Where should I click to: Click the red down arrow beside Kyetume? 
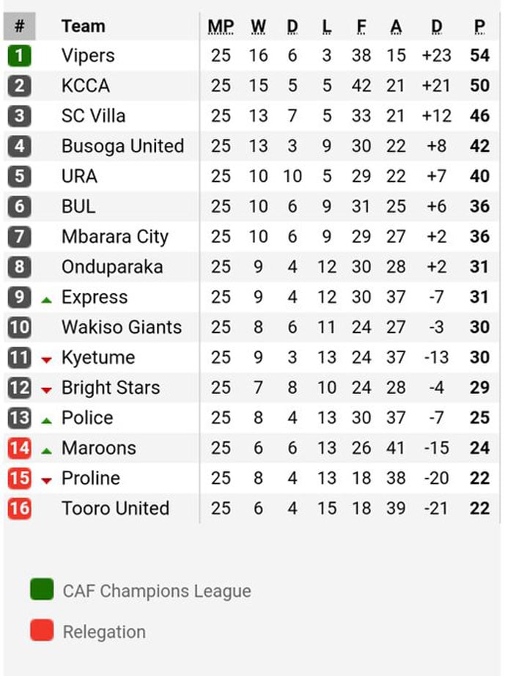coord(47,359)
